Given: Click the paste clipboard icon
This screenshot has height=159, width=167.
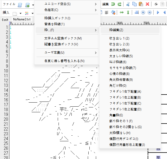Looking at the screenshot, I should pos(141,4).
